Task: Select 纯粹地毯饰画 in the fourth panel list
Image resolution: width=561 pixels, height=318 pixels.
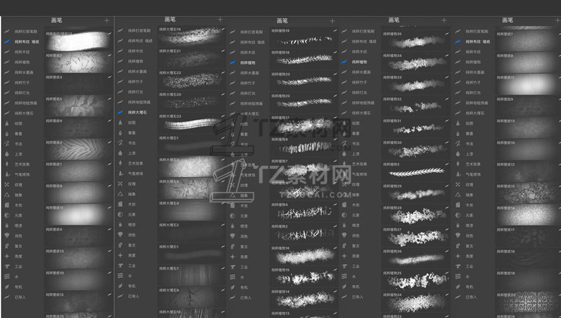Action: tap(363, 103)
